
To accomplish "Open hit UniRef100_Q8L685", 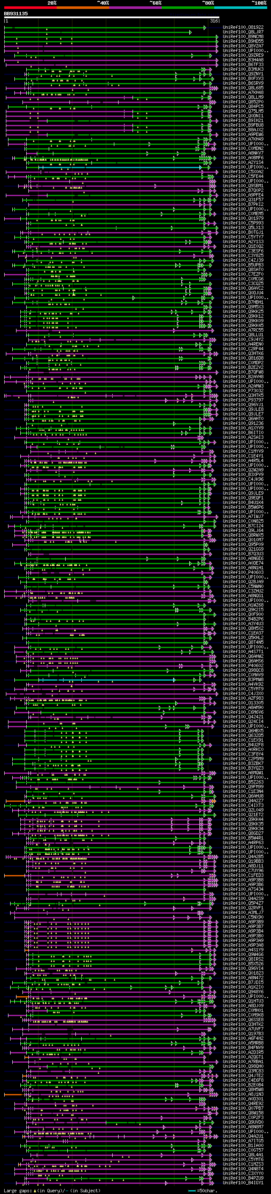I will tap(243, 88).
